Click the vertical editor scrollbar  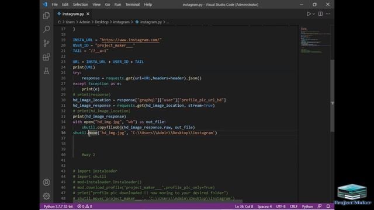[333, 95]
